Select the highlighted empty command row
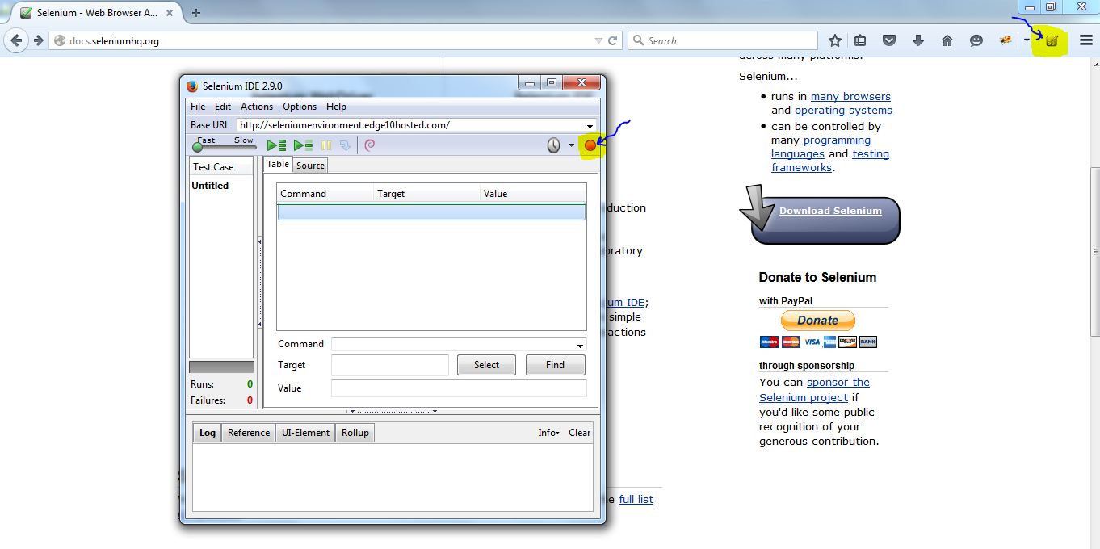 (x=431, y=212)
